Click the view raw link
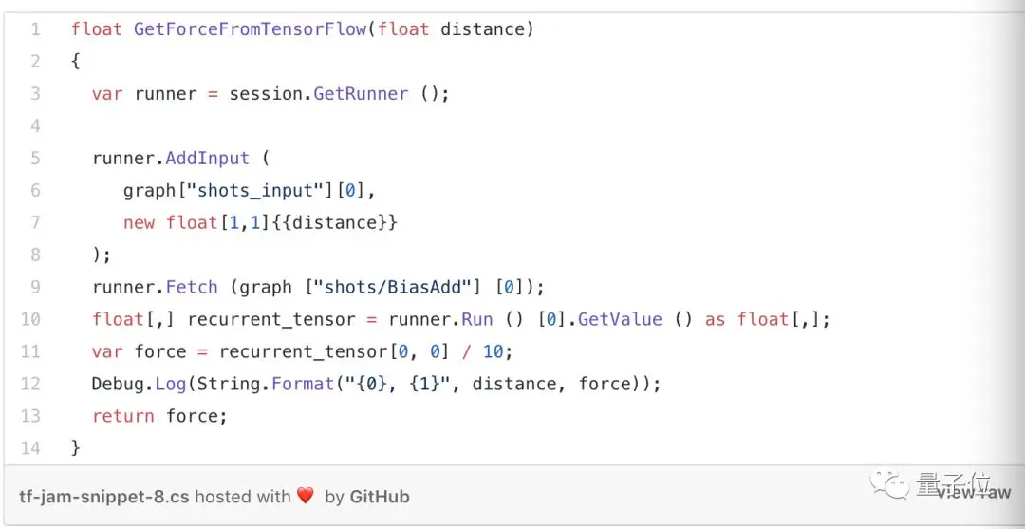This screenshot has width=1025, height=529. (x=974, y=492)
